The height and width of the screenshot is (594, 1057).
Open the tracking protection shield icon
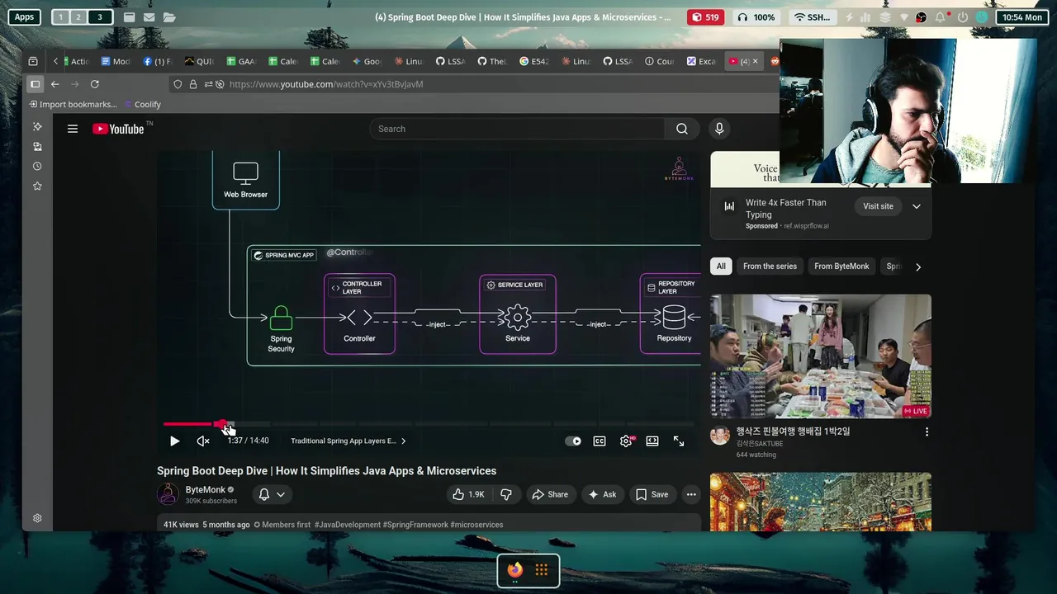(178, 84)
